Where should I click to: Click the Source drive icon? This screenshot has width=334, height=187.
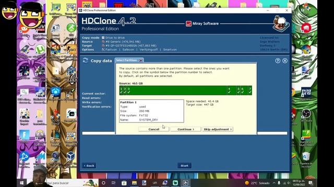point(103,42)
